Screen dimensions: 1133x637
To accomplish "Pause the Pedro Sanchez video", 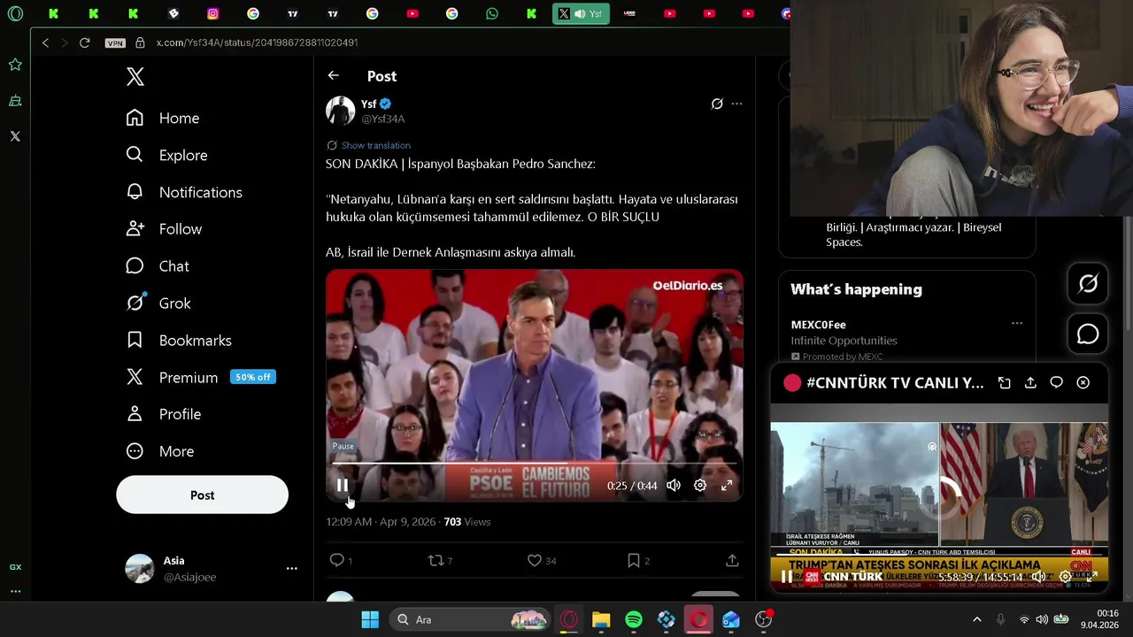I will click(342, 485).
